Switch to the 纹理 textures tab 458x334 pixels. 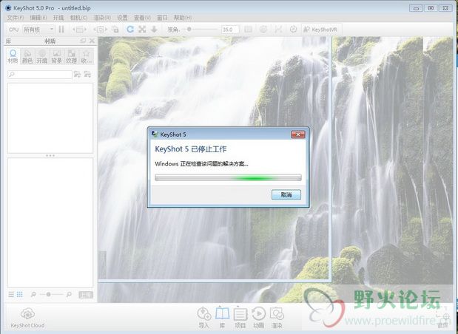[71, 56]
